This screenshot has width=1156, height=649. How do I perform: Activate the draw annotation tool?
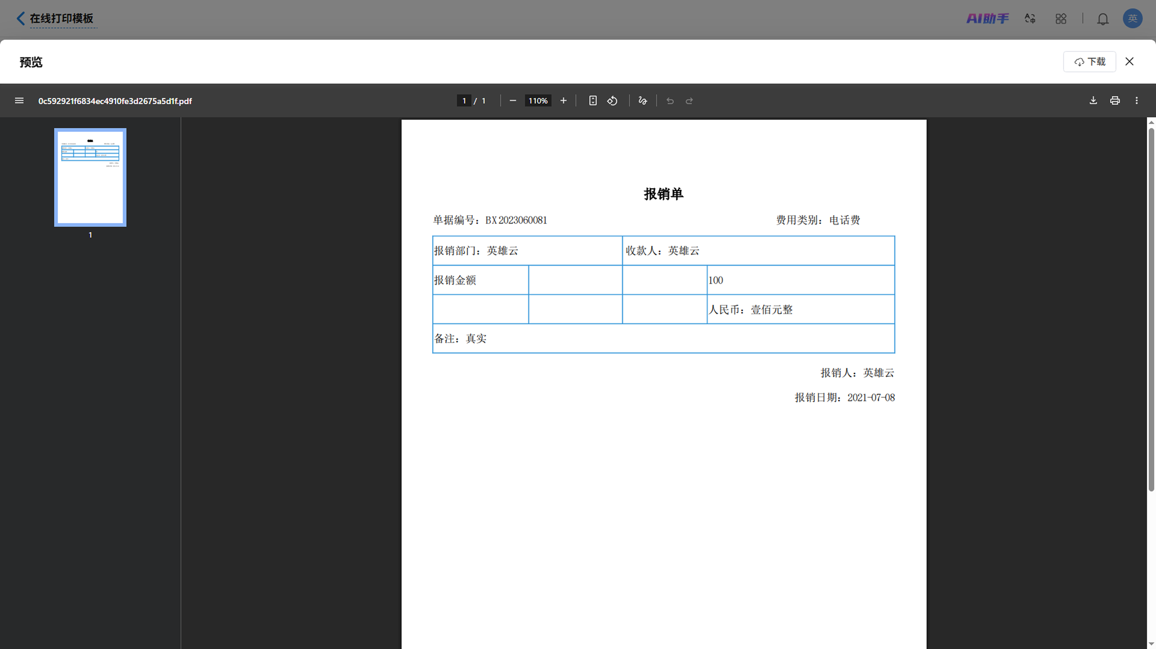(643, 100)
